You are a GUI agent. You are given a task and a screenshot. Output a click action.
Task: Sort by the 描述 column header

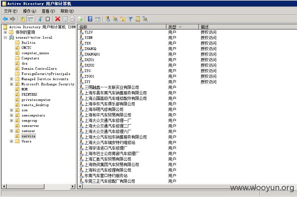coord(248,27)
